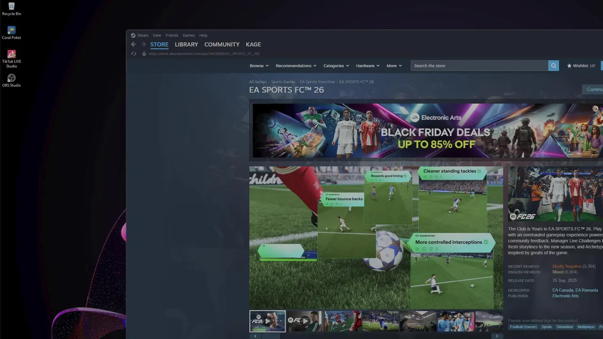The image size is (603, 339).
Task: Click the EA SPORTS FC 26 page title
Action: pyautogui.click(x=286, y=90)
